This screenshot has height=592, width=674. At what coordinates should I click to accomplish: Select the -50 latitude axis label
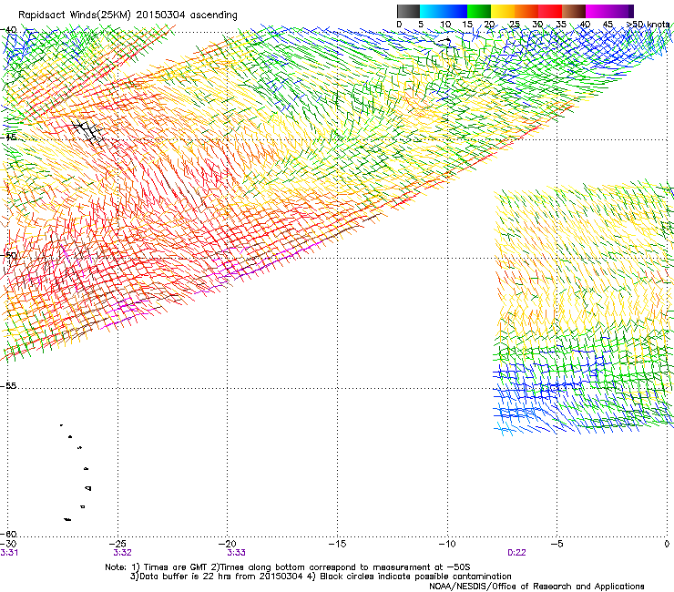8,255
